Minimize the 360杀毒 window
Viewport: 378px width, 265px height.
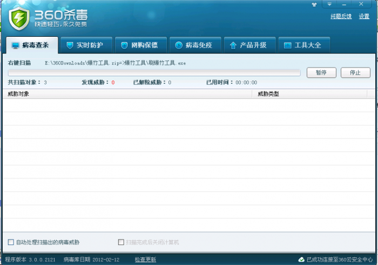pos(344,4)
